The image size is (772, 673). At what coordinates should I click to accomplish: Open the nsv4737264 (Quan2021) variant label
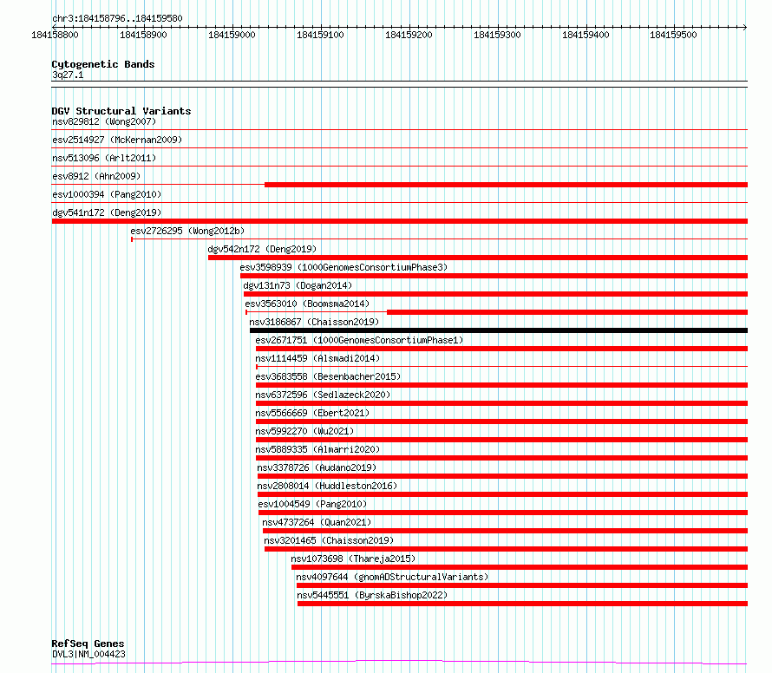click(317, 522)
